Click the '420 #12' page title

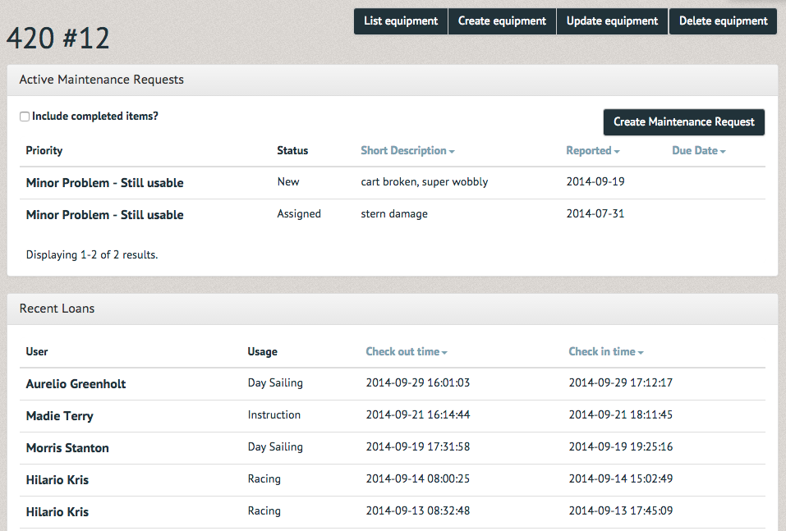tap(57, 39)
